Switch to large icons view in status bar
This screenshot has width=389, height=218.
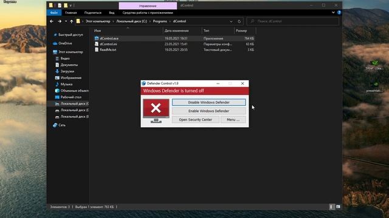point(338,207)
